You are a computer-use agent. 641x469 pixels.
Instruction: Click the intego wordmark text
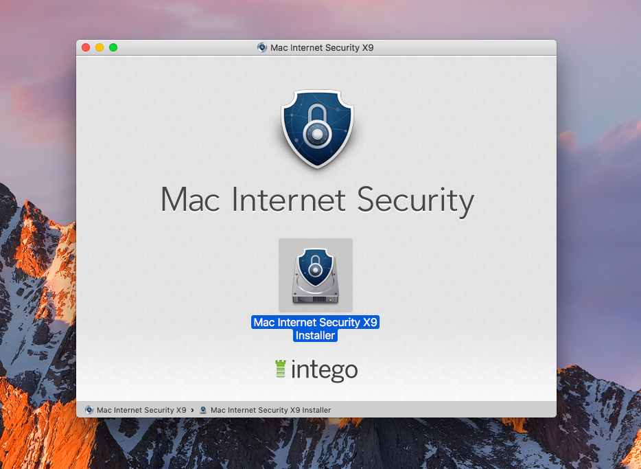pos(324,370)
